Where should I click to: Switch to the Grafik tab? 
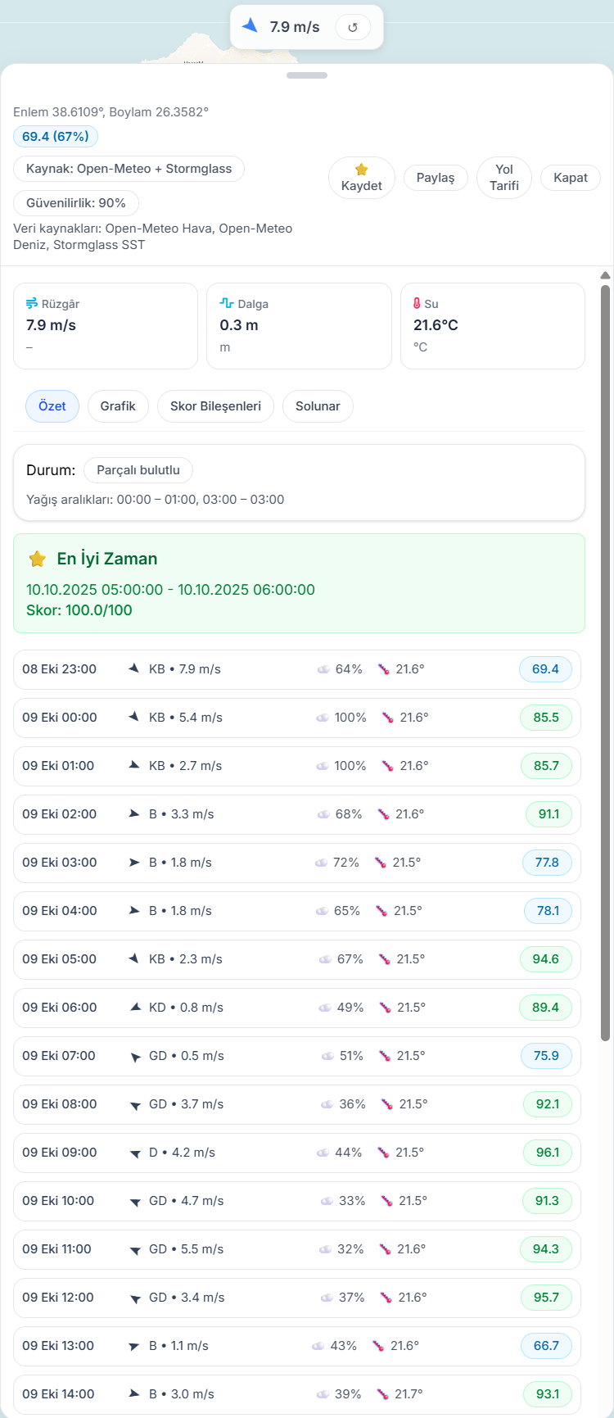tap(118, 406)
